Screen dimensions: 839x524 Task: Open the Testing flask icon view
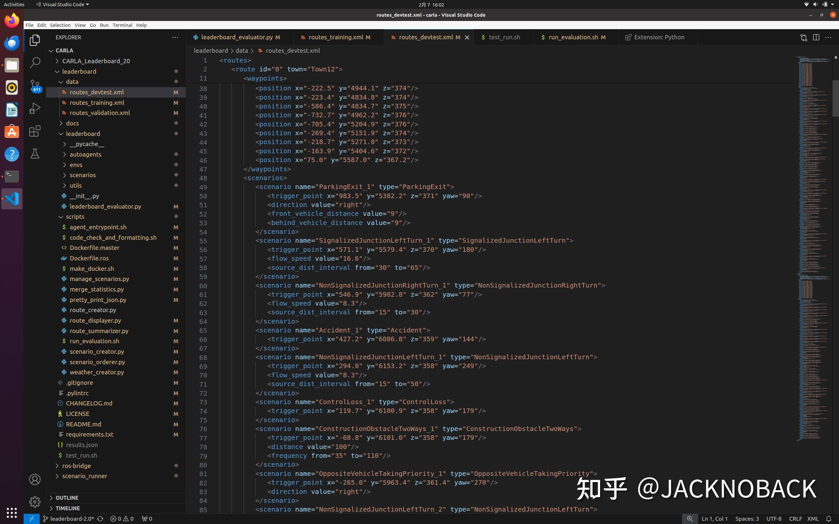point(35,154)
